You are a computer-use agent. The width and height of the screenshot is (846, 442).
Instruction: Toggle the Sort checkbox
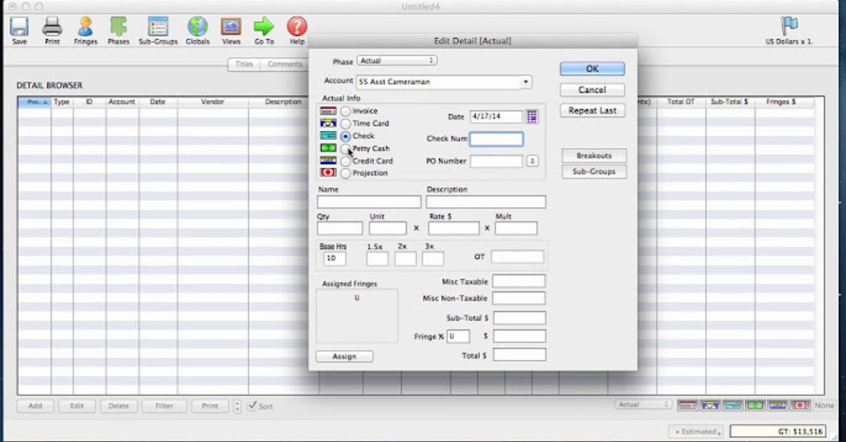(x=252, y=406)
